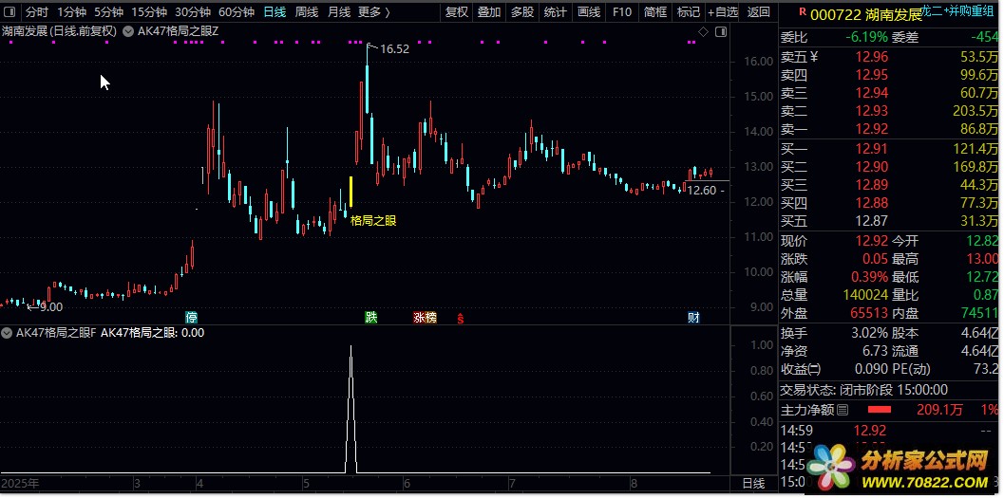Screen dimensions: 1004x498
Task: Click the red R badge beside stock code
Action: [x=803, y=11]
